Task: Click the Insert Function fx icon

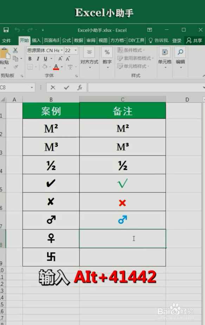Action: (79, 88)
